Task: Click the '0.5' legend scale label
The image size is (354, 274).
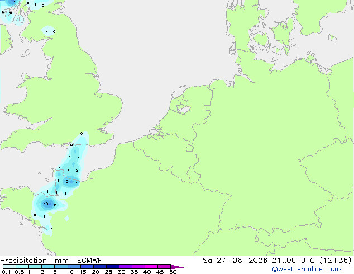Action: [x=20, y=272]
